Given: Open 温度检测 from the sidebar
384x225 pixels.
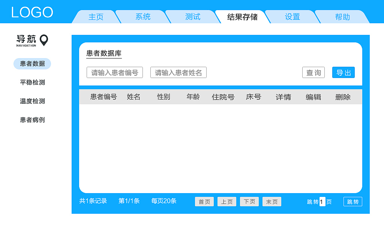Looking at the screenshot, I should point(32,101).
